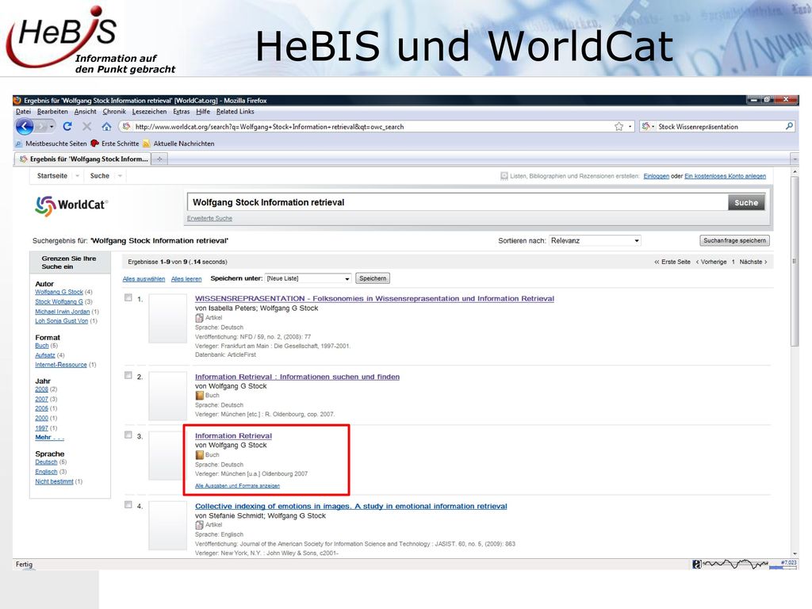Image resolution: width=812 pixels, height=609 pixels.
Task: Click the Firefox icon in the title bar
Action: click(17, 101)
